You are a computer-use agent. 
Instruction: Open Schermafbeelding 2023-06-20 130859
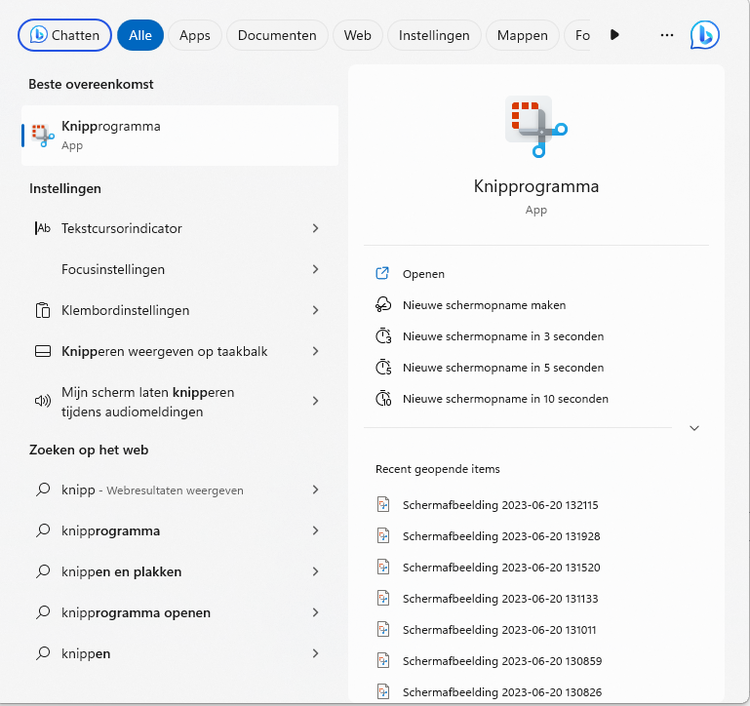(x=502, y=661)
